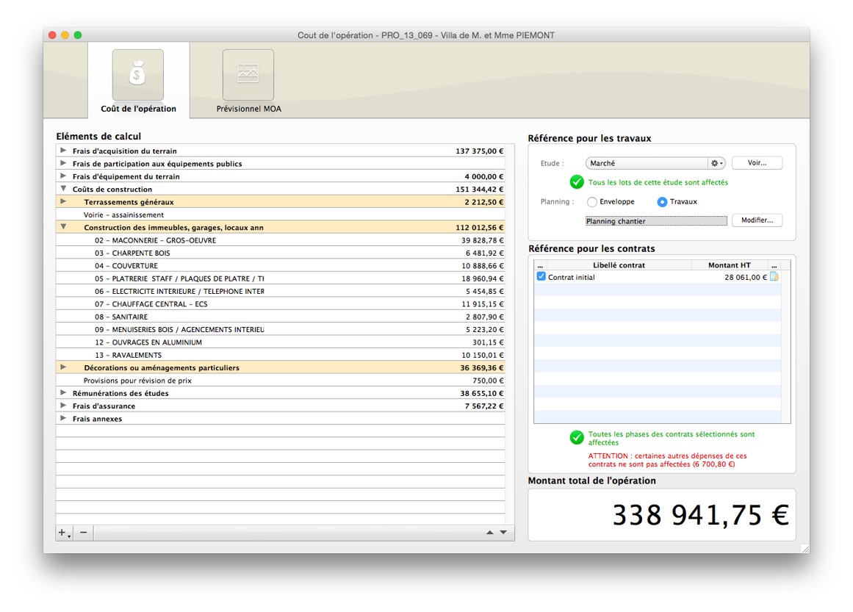This screenshot has width=853, height=612.
Task: Click the Modifier... button
Action: click(x=757, y=220)
